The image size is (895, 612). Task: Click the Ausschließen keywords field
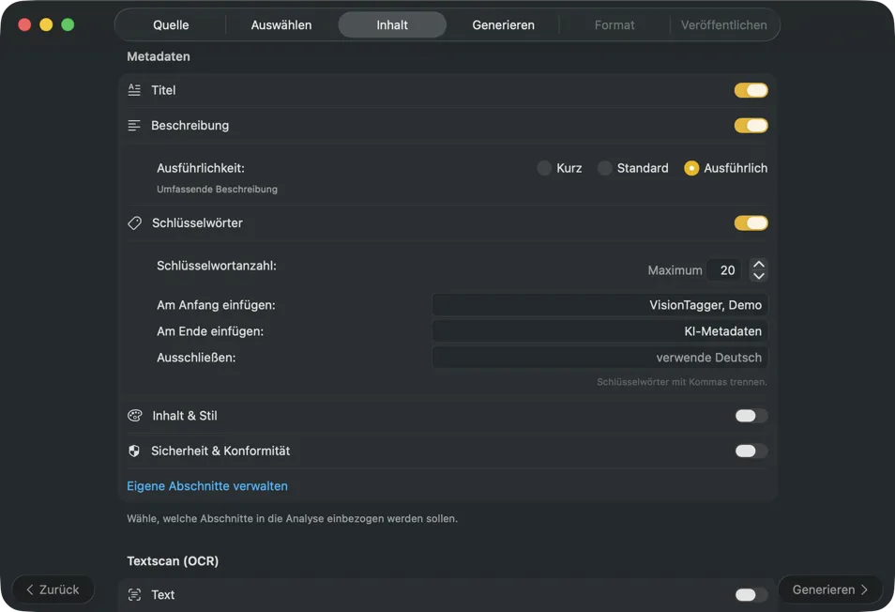click(599, 358)
